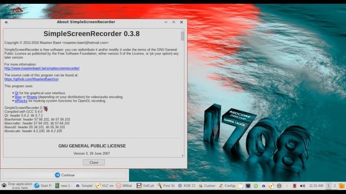Switch to the KDE Cl taskbar entry
The width and height of the screenshot is (346, 194).
coord(187,185)
